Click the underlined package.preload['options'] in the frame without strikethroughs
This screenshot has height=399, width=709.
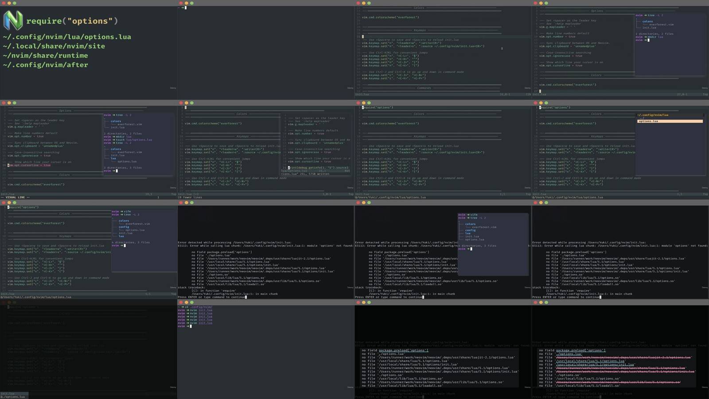coord(403,350)
